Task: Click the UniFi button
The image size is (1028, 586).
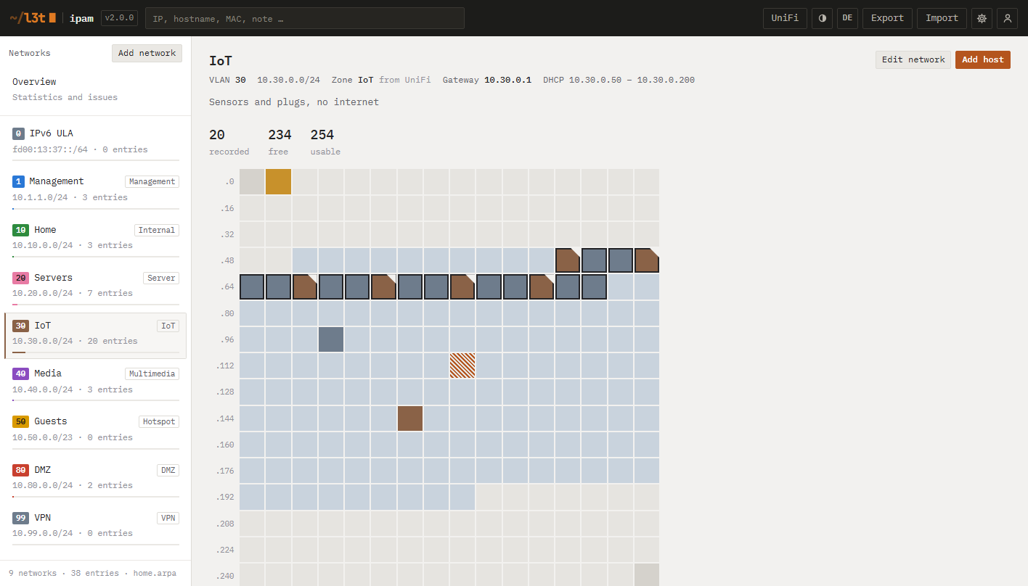Action: pos(785,18)
